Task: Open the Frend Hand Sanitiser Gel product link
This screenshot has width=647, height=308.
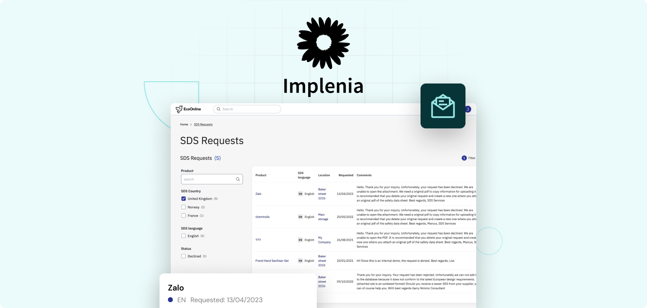Action: pos(272,260)
